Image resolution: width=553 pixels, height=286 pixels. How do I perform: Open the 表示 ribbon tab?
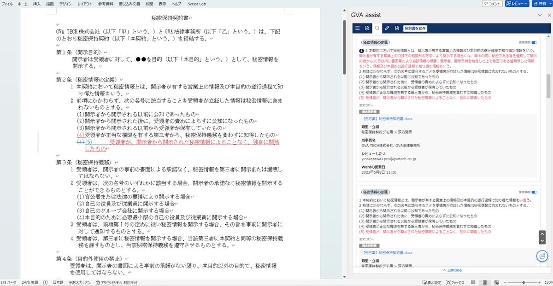[x=162, y=4]
